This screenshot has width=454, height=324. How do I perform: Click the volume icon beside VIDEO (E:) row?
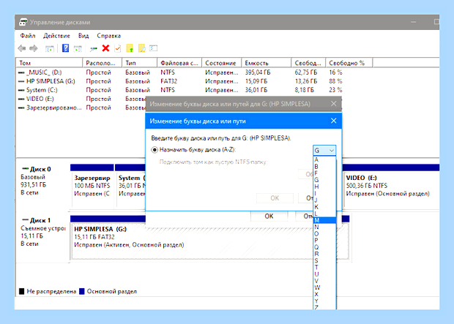point(21,99)
